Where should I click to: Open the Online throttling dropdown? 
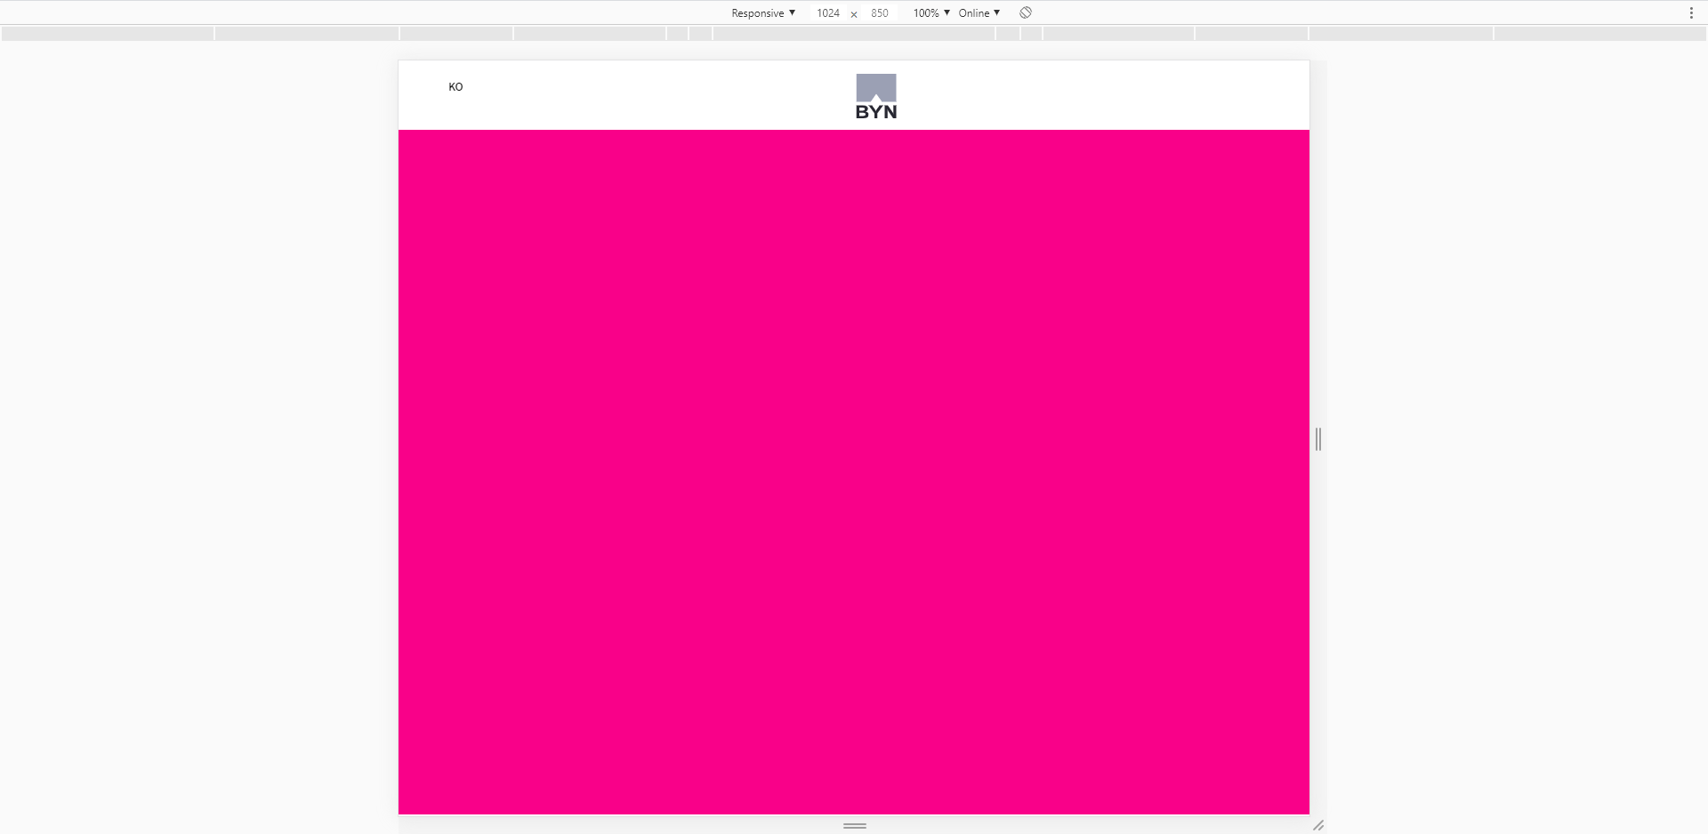point(979,12)
